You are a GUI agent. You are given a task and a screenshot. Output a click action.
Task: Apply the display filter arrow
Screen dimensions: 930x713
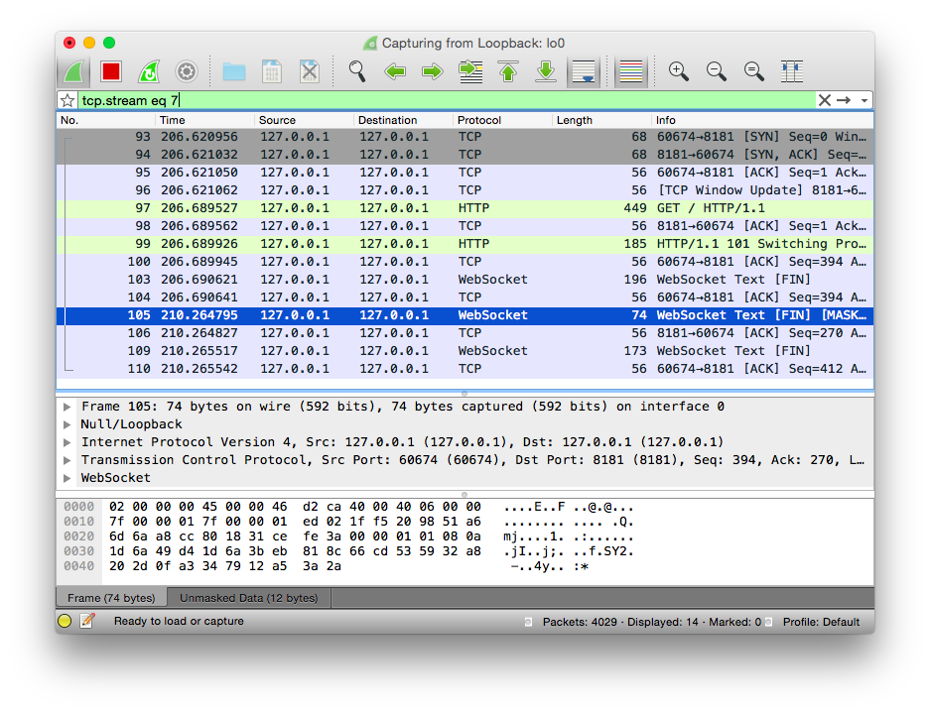pos(844,100)
